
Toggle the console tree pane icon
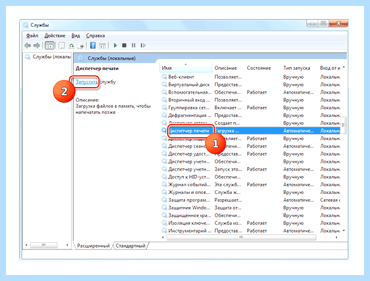tap(50, 45)
